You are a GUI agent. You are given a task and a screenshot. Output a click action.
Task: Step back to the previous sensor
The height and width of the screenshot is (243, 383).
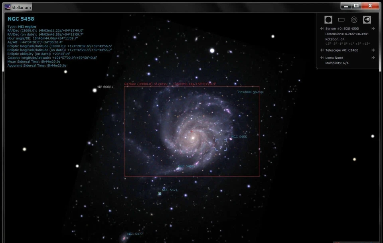click(322, 28)
